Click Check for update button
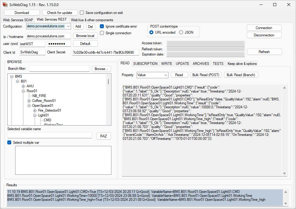 pyautogui.click(x=60, y=13)
